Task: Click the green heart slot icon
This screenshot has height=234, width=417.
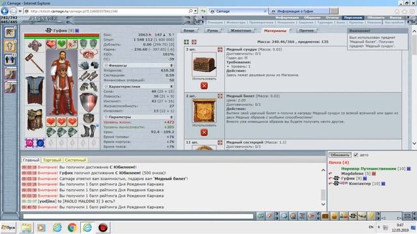Action: point(61,44)
